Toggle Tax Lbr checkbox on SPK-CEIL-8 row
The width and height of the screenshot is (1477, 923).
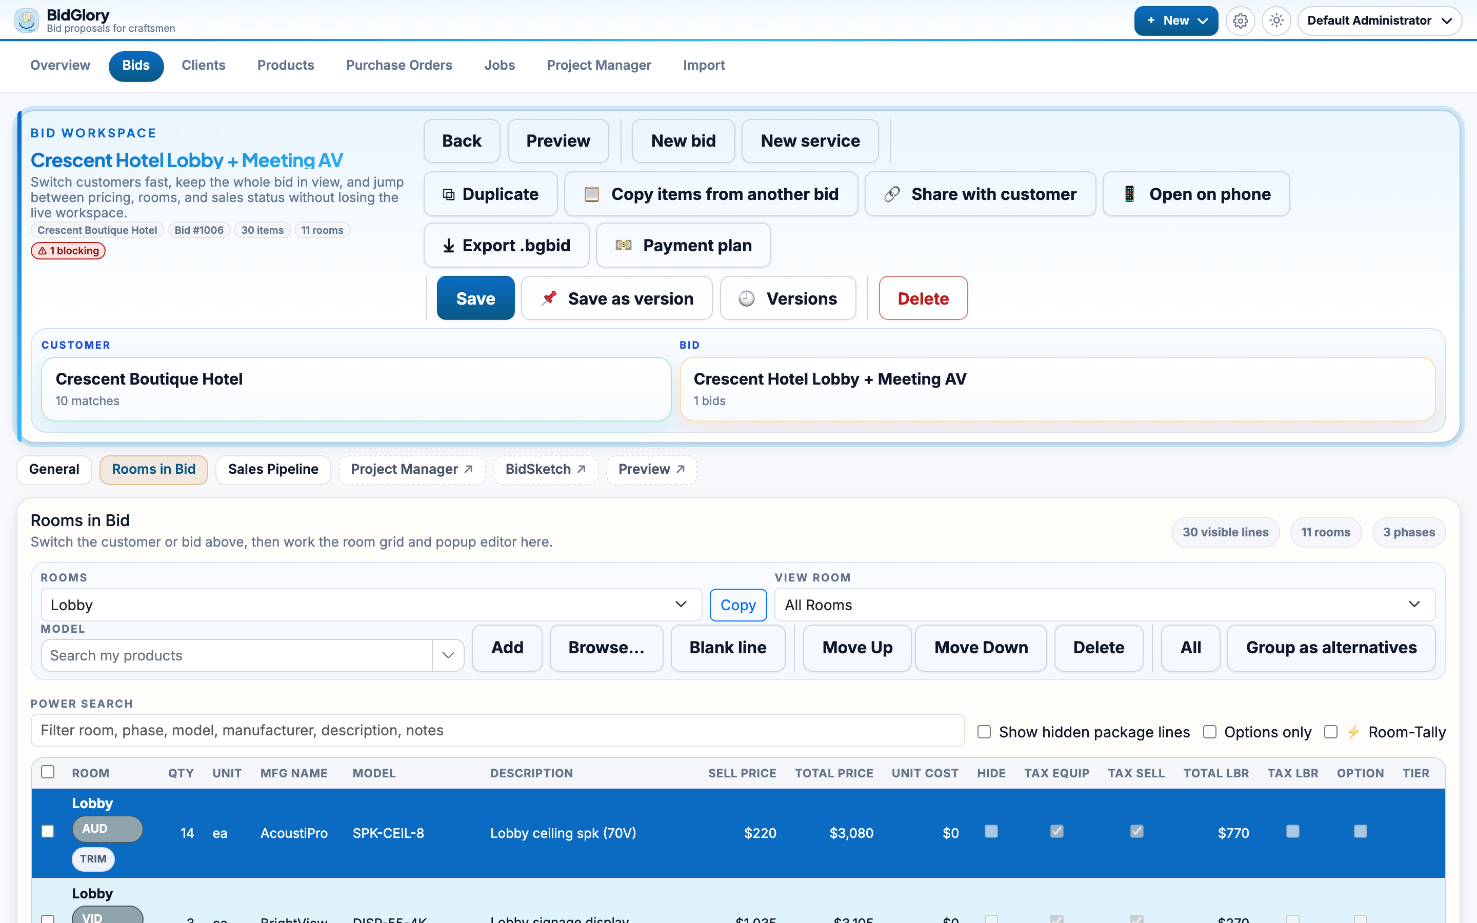1293,831
